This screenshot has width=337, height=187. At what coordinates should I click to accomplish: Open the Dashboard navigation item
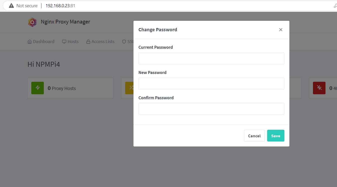(44, 41)
